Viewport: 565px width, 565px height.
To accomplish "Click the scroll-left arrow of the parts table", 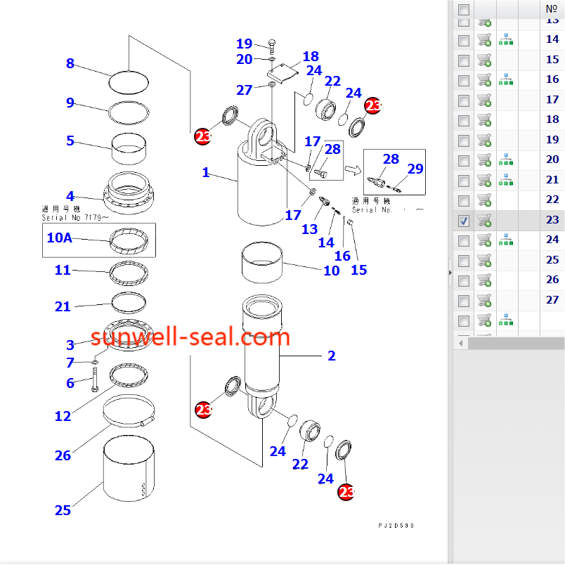I will [461, 344].
